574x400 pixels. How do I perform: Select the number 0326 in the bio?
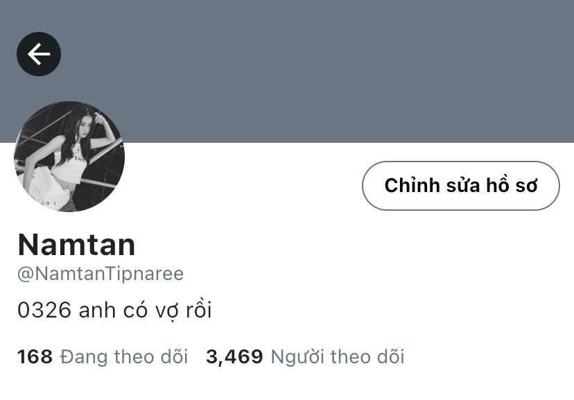coord(44,311)
